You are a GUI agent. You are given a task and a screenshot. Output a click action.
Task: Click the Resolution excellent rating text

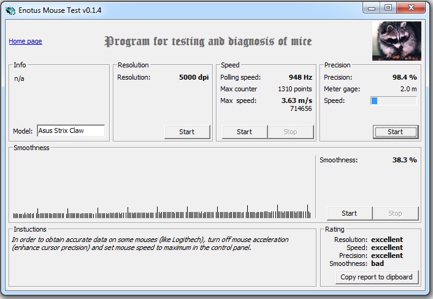pos(387,240)
